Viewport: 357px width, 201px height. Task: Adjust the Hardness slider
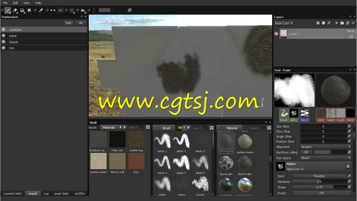coord(319,182)
